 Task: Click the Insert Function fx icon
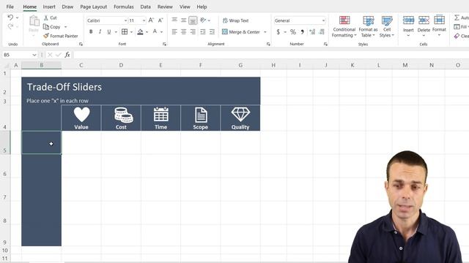pyautogui.click(x=67, y=55)
